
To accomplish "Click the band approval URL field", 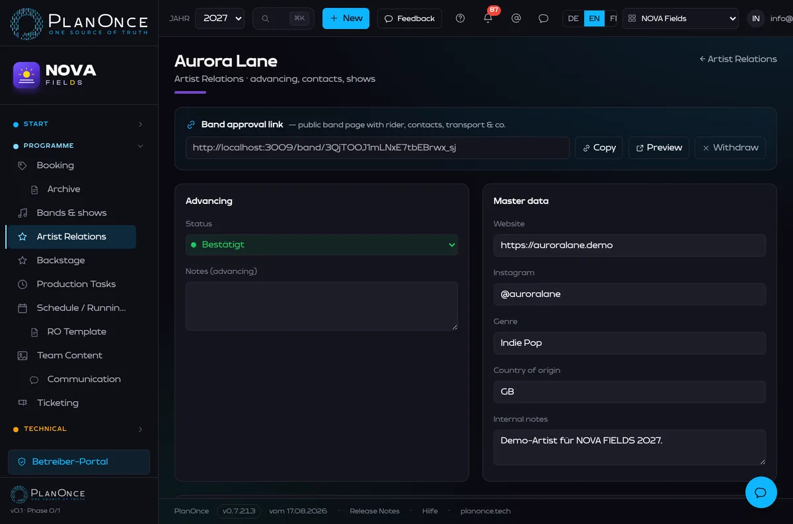I will point(377,148).
